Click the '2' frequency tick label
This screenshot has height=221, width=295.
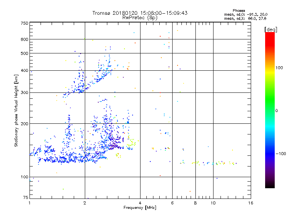tap(85, 203)
